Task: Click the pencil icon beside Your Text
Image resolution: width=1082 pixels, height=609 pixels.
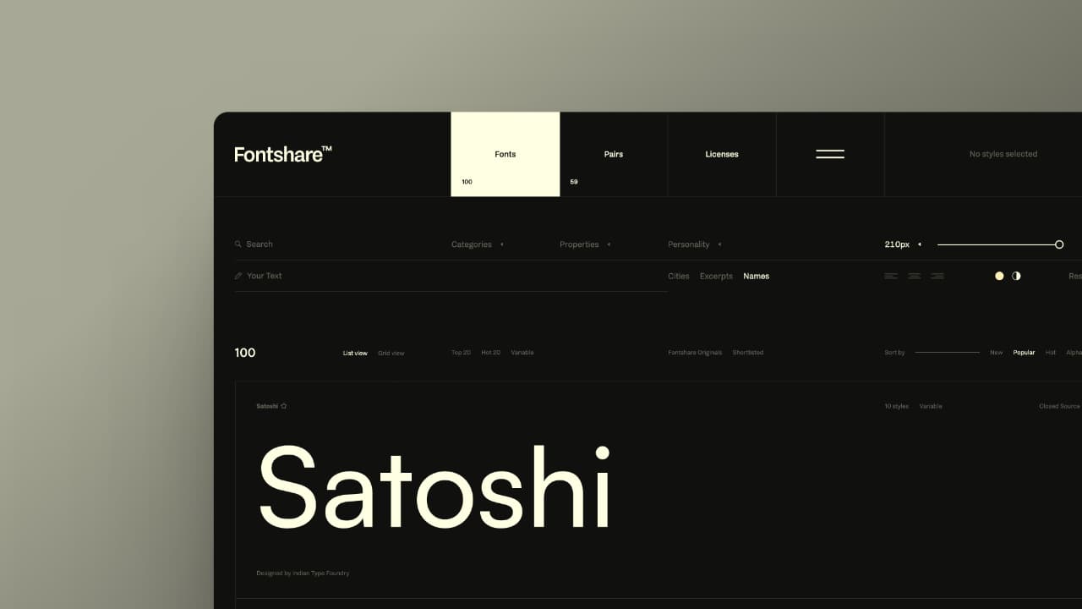Action: point(238,276)
